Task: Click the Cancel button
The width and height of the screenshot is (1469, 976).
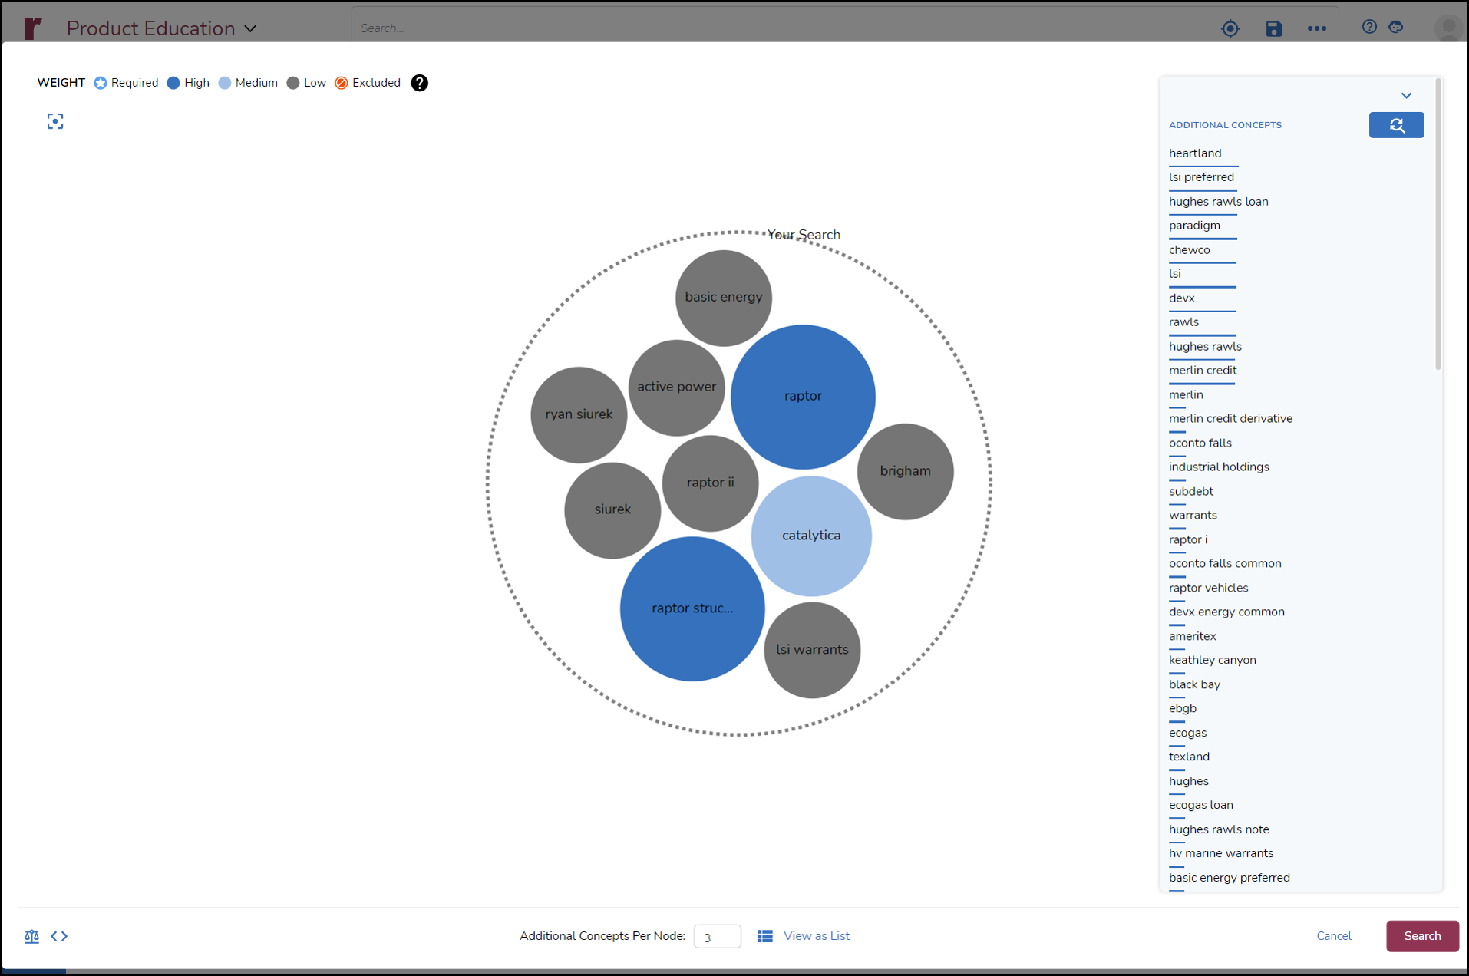Action: pyautogui.click(x=1334, y=937)
